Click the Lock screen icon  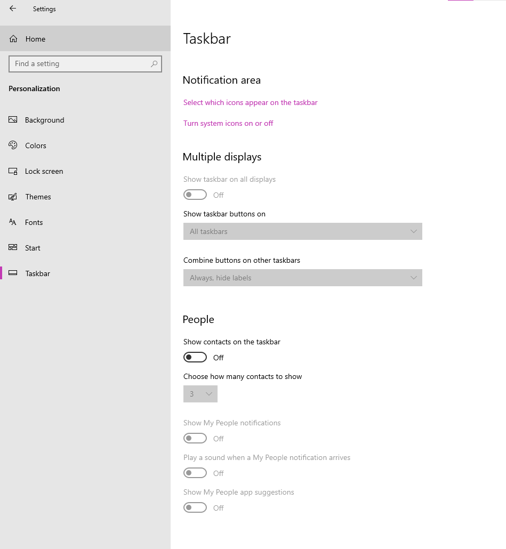tap(13, 171)
